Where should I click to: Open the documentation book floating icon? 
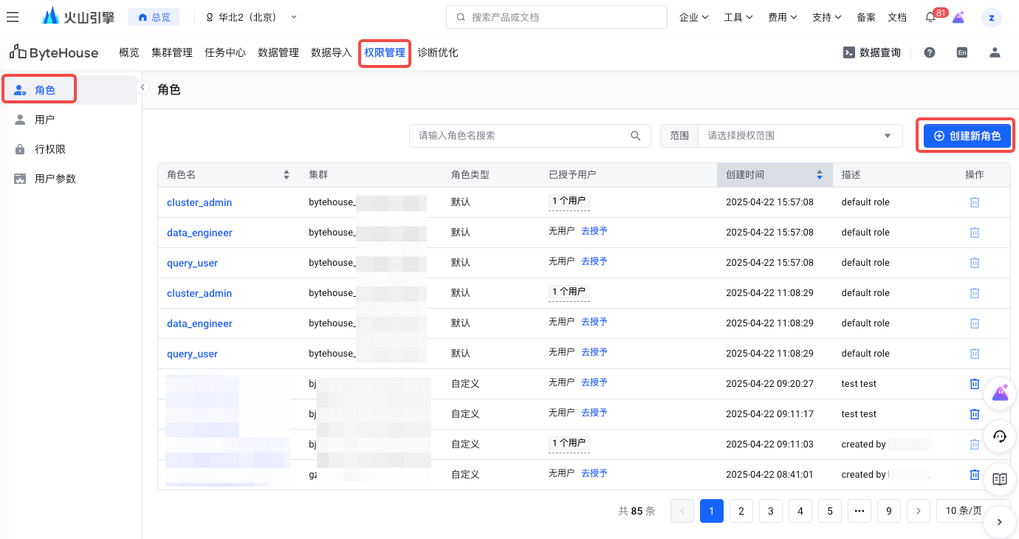1000,479
